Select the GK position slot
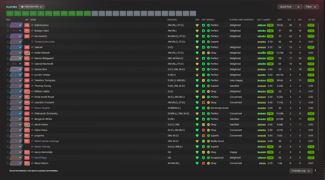 point(10,13)
